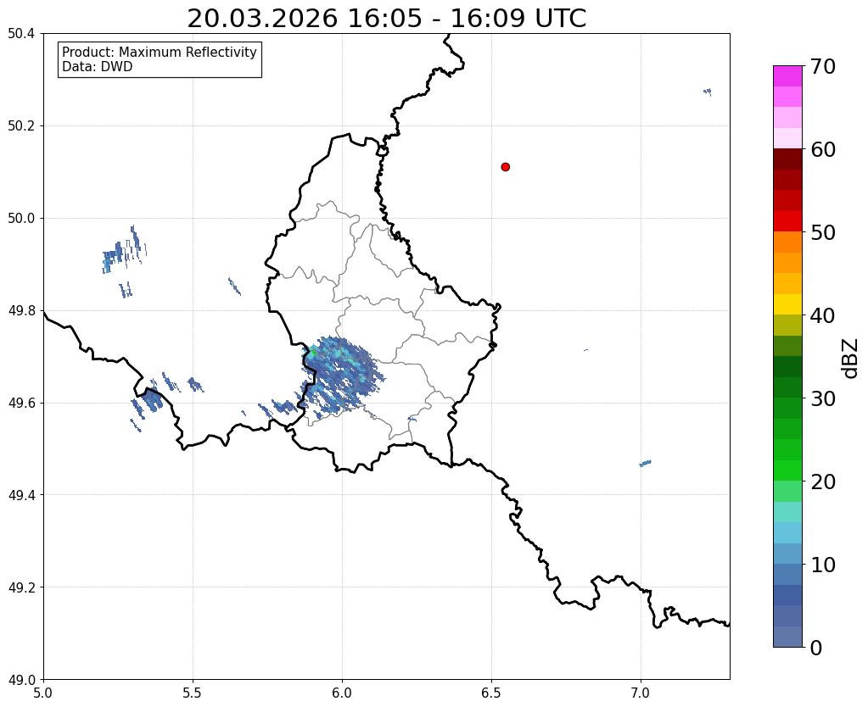Click the colorbar tick label '0'
This screenshot has height=707, width=868.
coord(816,648)
